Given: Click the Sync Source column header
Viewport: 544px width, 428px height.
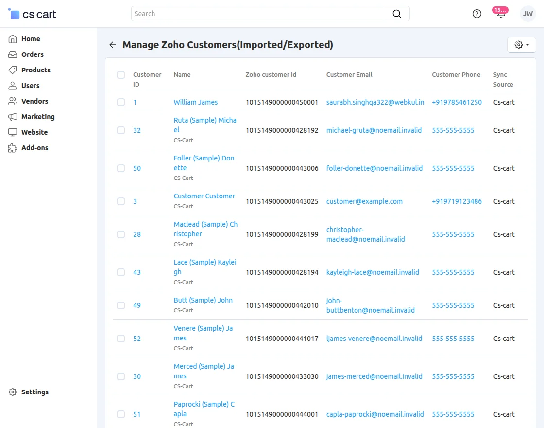Looking at the screenshot, I should [x=503, y=80].
